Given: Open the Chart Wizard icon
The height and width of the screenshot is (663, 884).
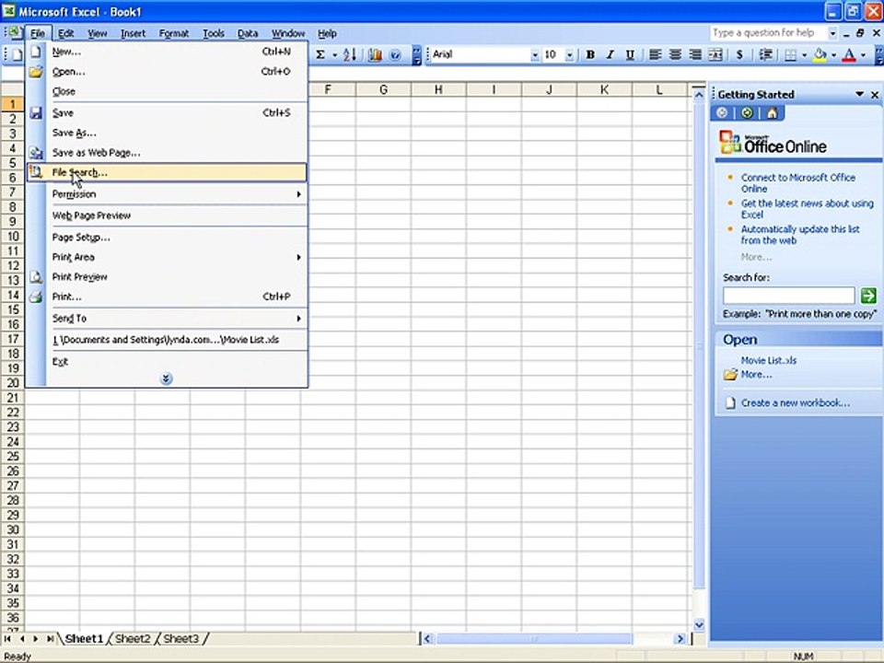Looking at the screenshot, I should pyautogui.click(x=375, y=54).
